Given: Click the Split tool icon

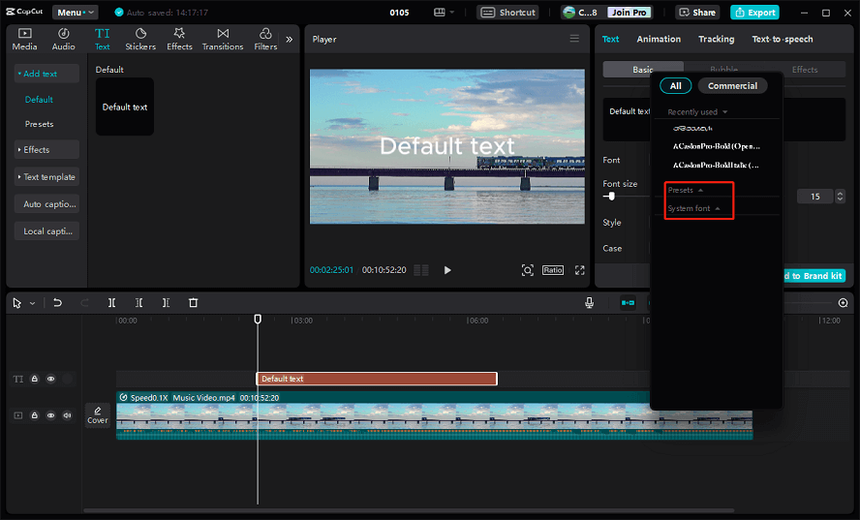Looking at the screenshot, I should coord(112,303).
